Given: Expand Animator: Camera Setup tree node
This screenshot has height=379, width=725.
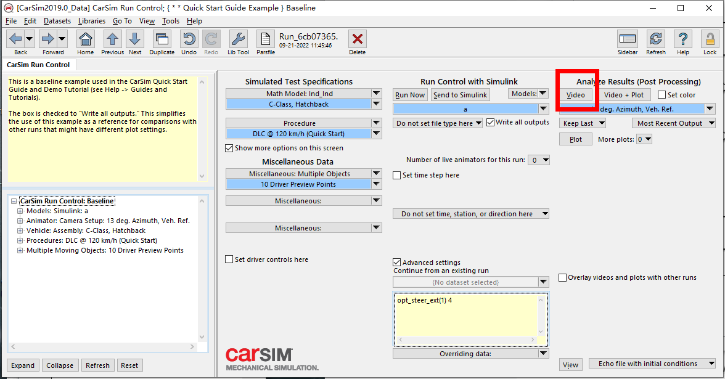Looking at the screenshot, I should pos(20,221).
